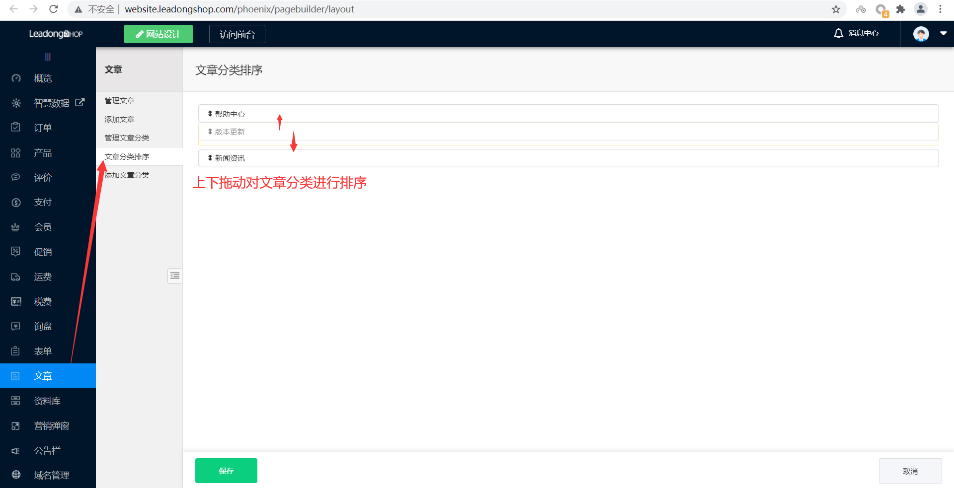Click the notification bell icon

pos(838,33)
